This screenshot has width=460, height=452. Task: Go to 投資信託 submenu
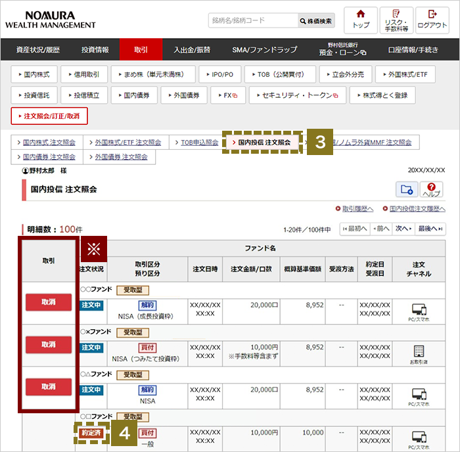point(34,95)
